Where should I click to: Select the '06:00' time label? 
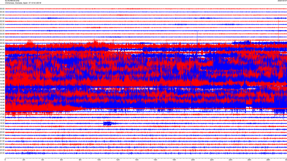coord(2,46)
